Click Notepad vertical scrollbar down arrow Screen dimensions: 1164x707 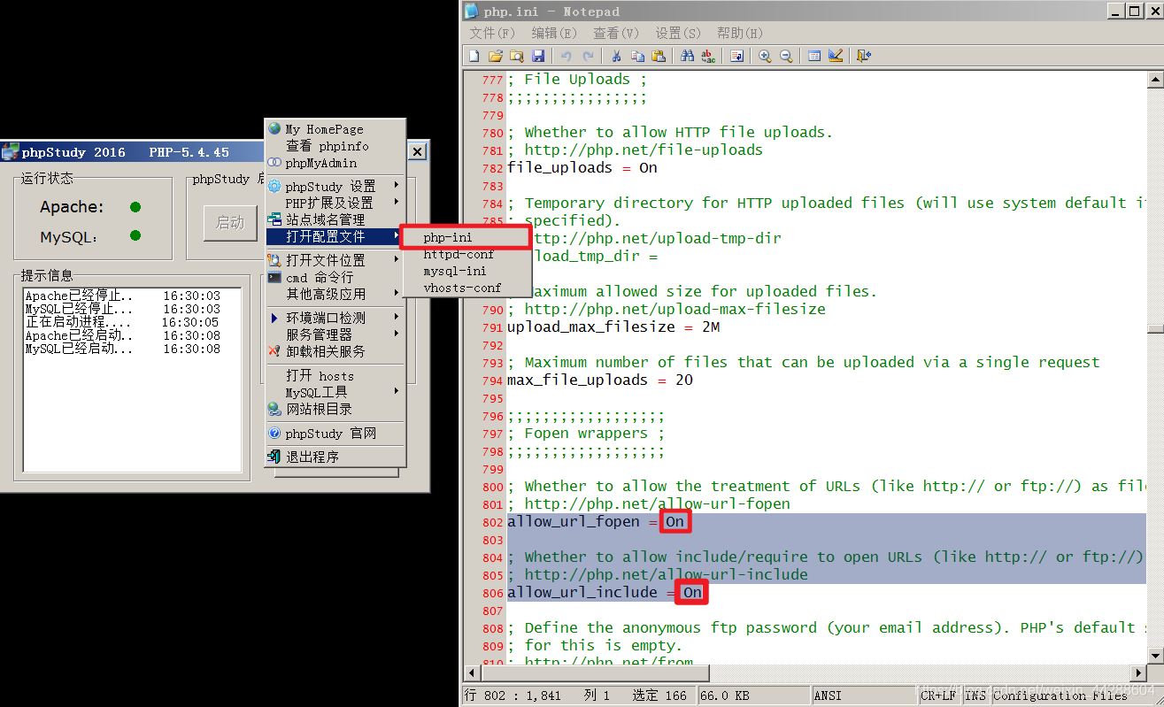[x=1155, y=655]
